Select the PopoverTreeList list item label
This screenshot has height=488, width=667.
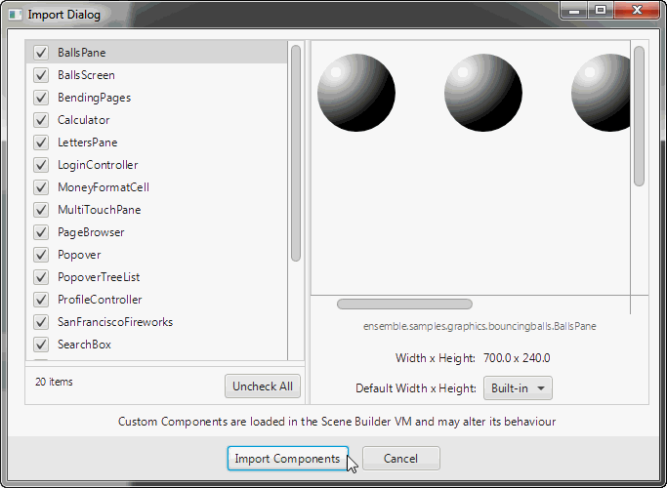[x=99, y=277]
